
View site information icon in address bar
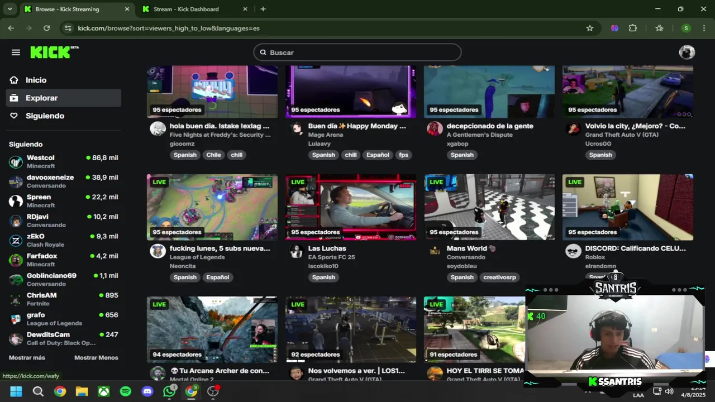[68, 28]
